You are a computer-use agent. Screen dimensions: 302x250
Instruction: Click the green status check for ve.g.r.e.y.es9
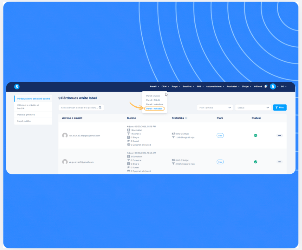[x=256, y=162]
